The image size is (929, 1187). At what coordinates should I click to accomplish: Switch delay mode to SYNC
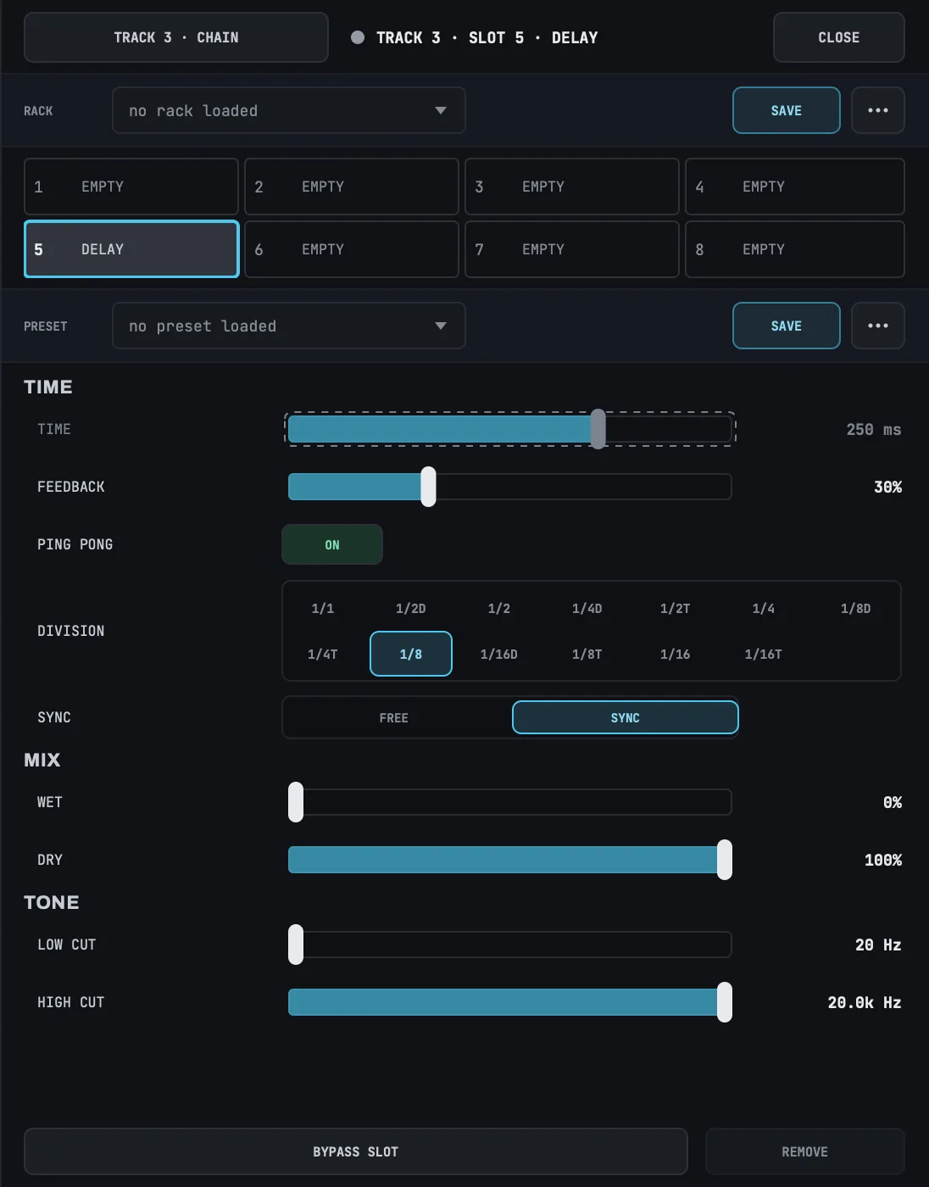[626, 717]
